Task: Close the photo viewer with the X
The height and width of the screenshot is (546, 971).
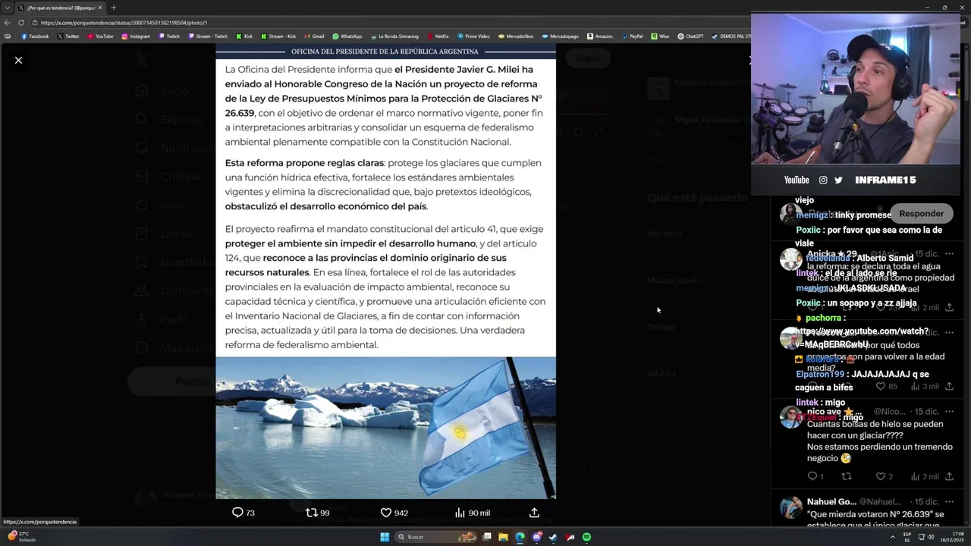Action: [x=19, y=60]
